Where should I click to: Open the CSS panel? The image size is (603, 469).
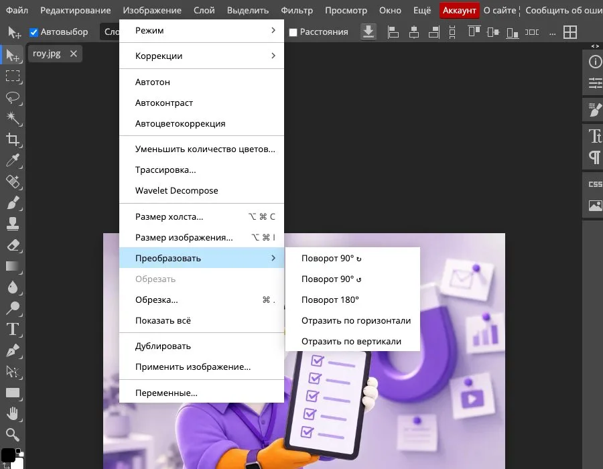tap(596, 184)
